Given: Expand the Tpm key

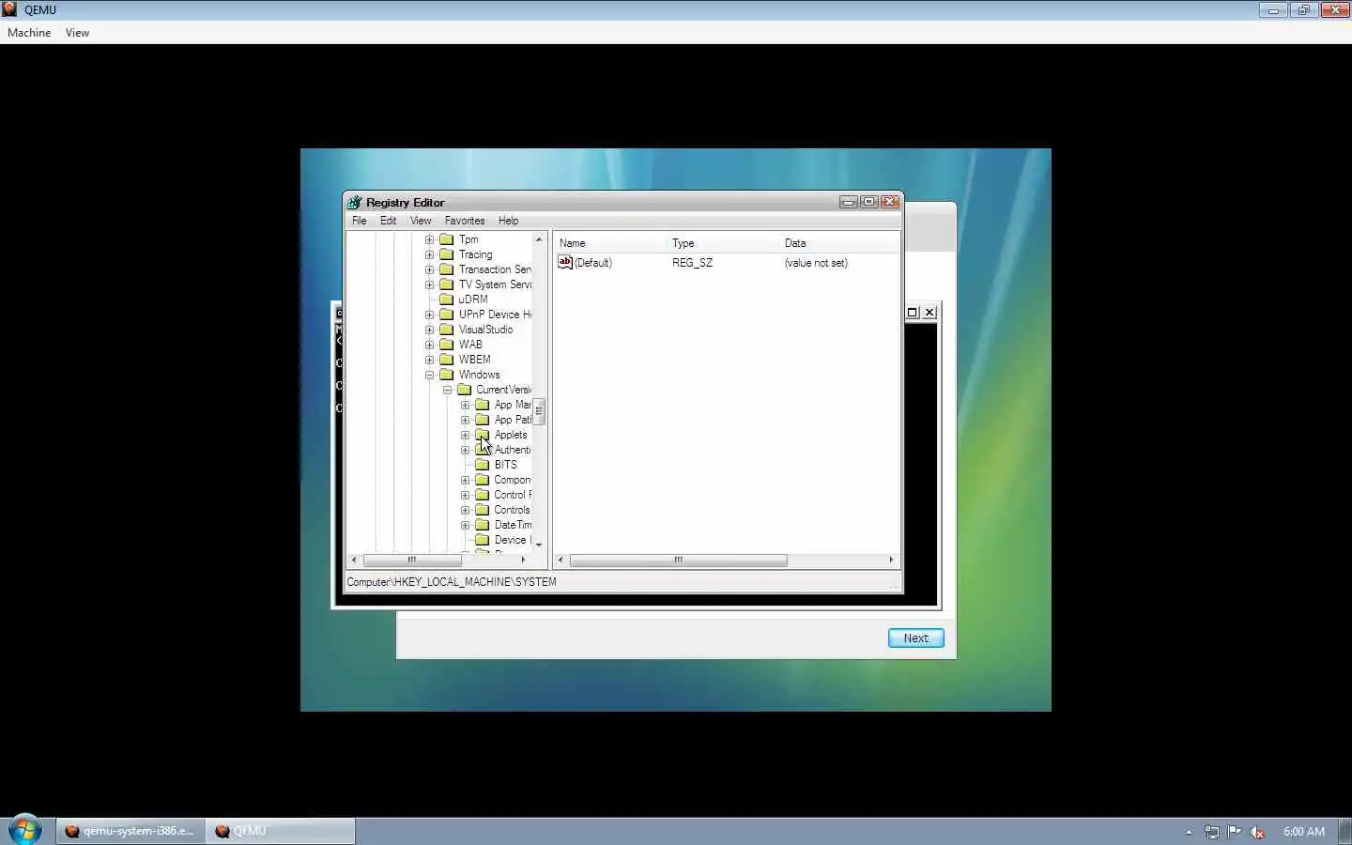Looking at the screenshot, I should coord(430,239).
